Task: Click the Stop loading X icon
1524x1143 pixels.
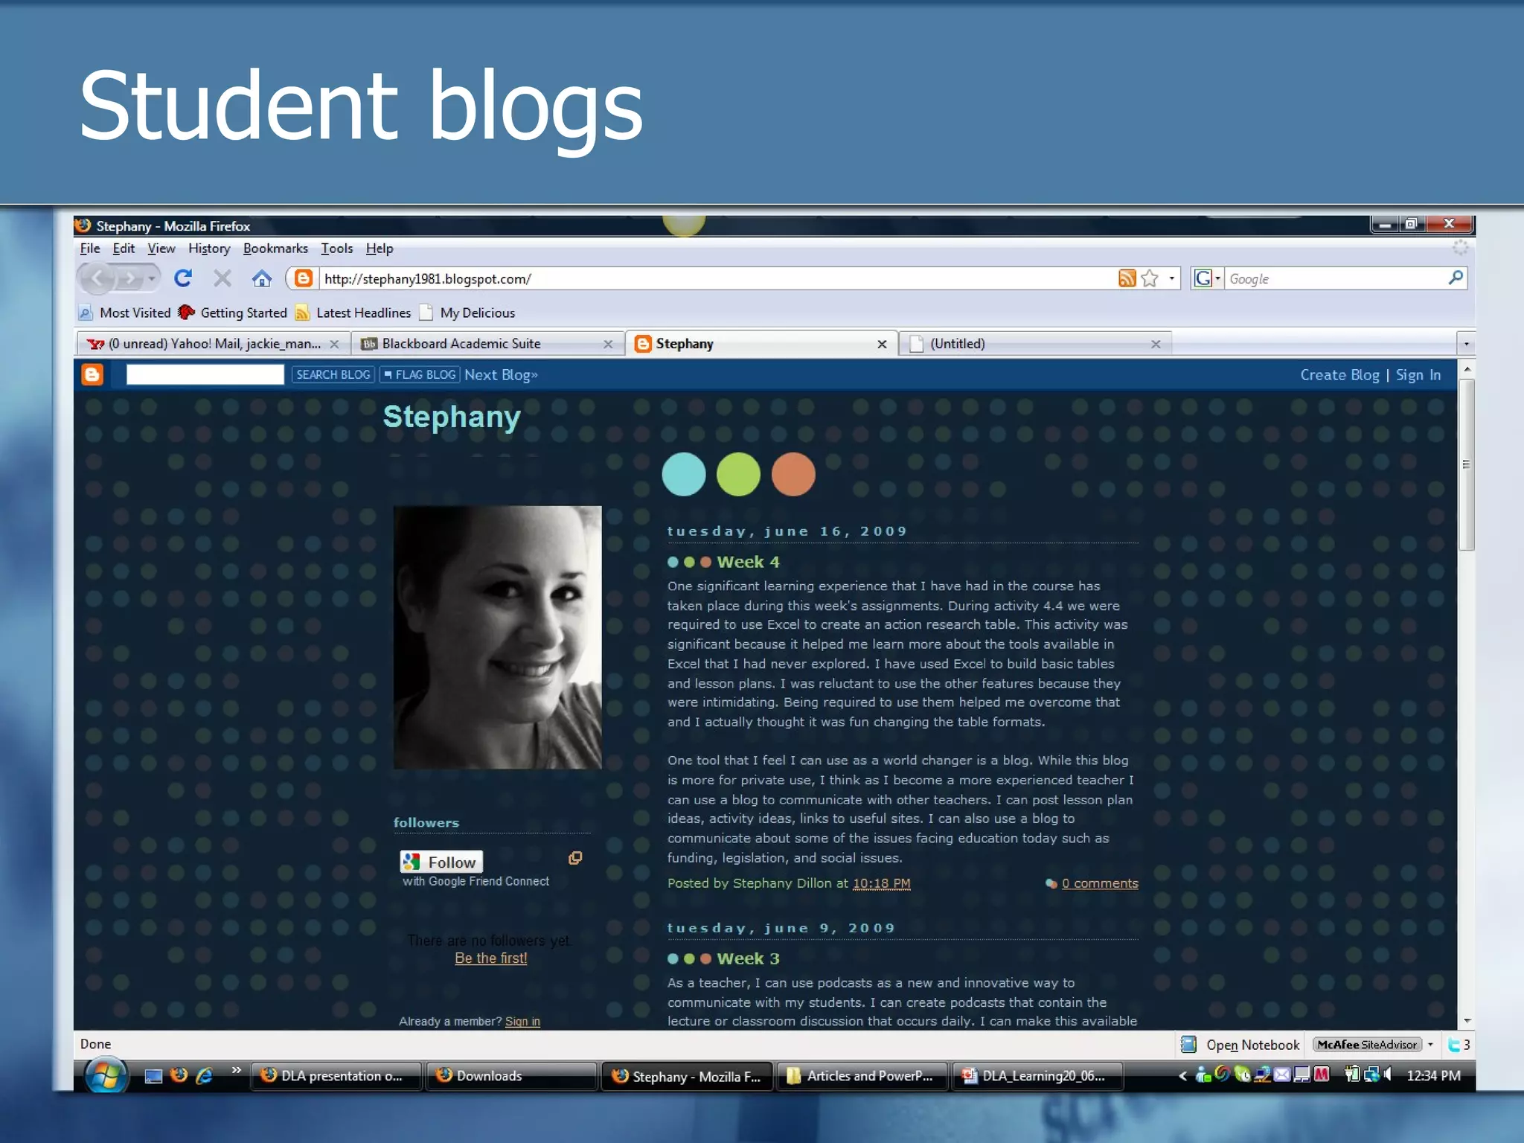Action: click(x=222, y=278)
